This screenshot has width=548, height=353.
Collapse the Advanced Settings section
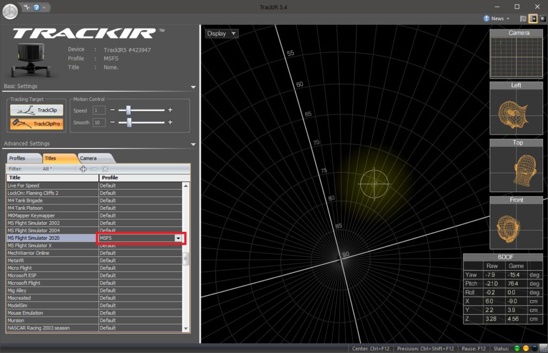(193, 144)
